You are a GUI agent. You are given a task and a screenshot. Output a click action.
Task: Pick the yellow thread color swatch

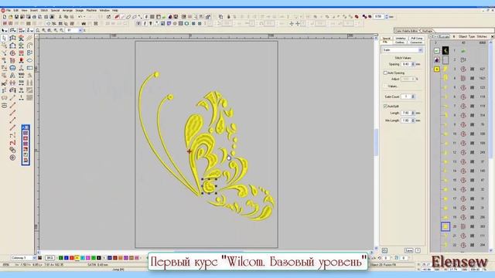[77, 258]
